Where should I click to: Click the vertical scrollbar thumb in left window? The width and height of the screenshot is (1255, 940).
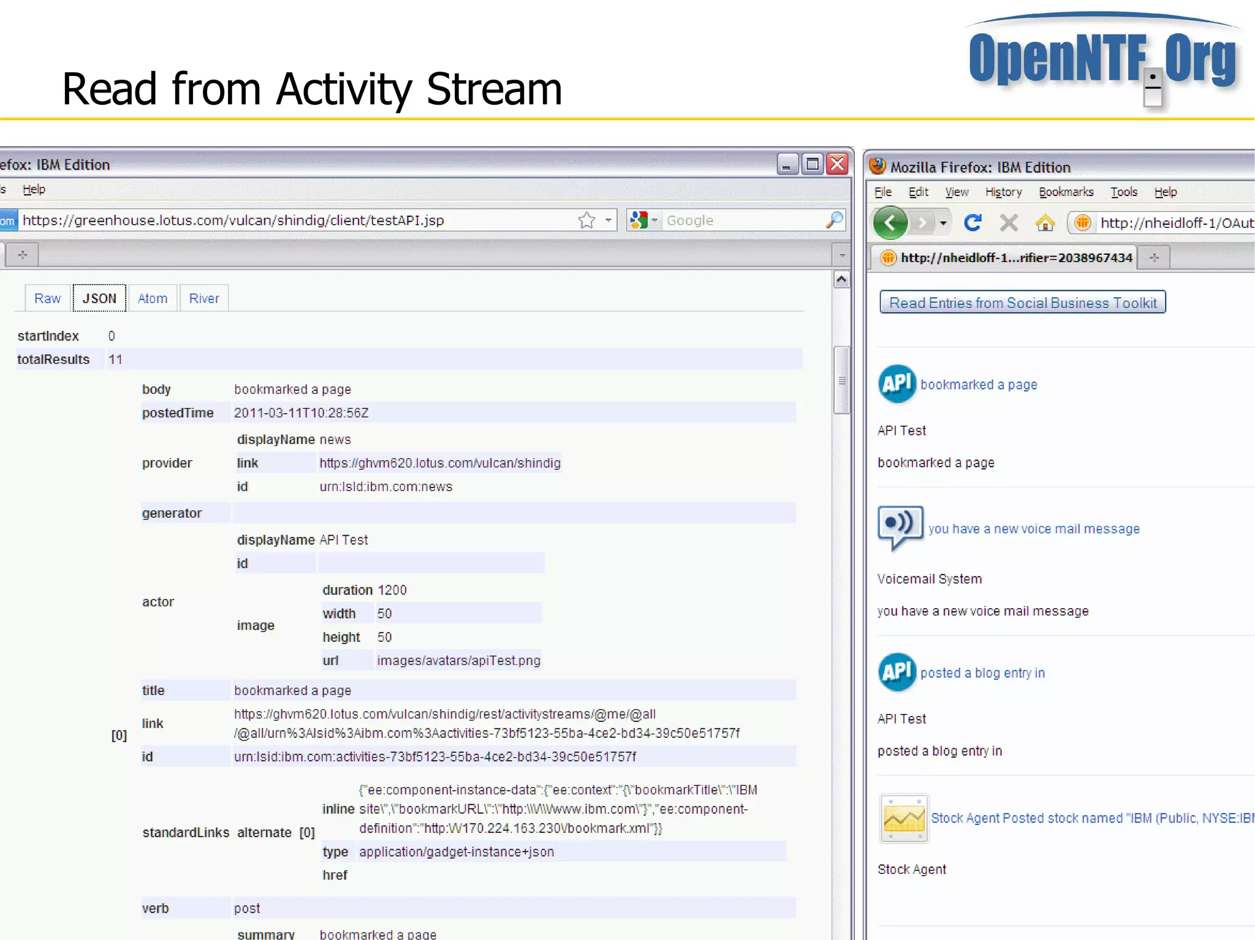tap(841, 380)
